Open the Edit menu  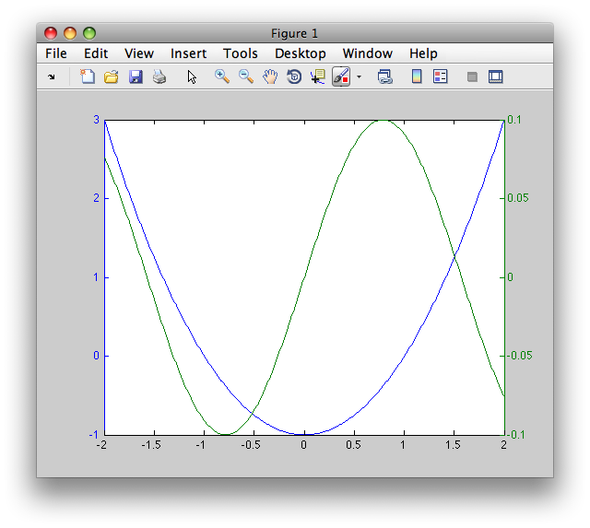pos(96,53)
